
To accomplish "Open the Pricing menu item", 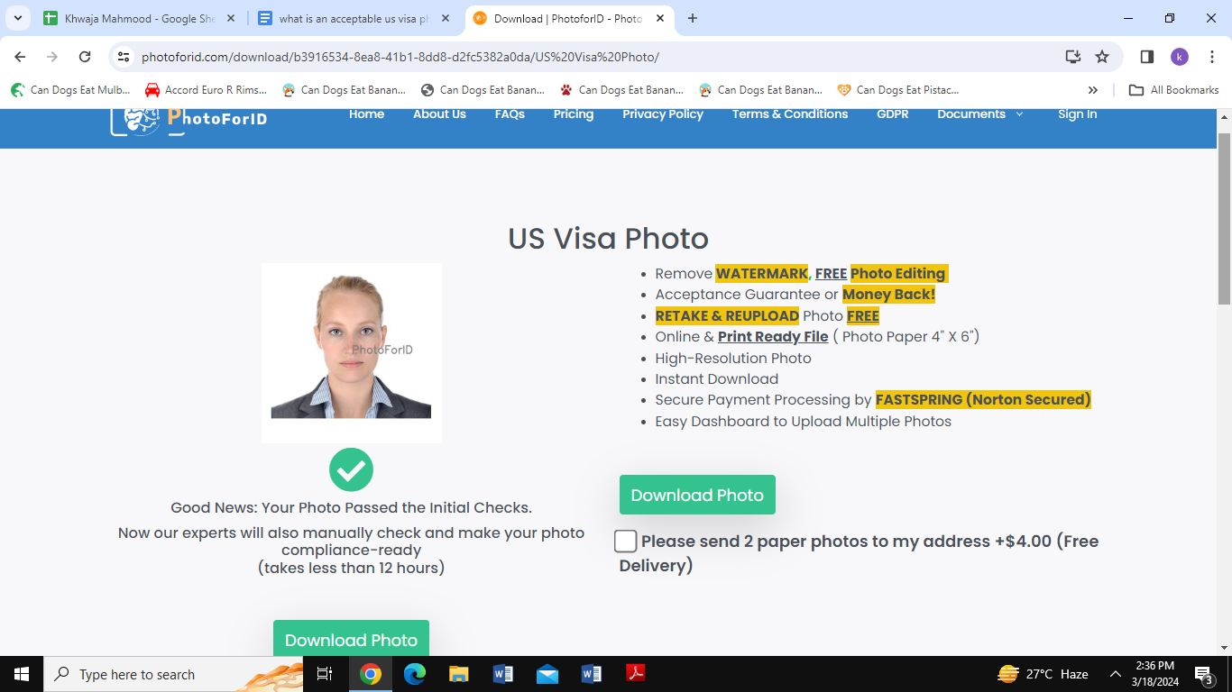I will tap(574, 114).
